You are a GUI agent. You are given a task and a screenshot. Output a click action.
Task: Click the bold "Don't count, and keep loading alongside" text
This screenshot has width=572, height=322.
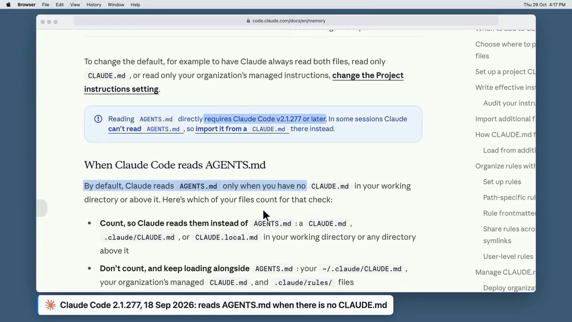(x=175, y=268)
